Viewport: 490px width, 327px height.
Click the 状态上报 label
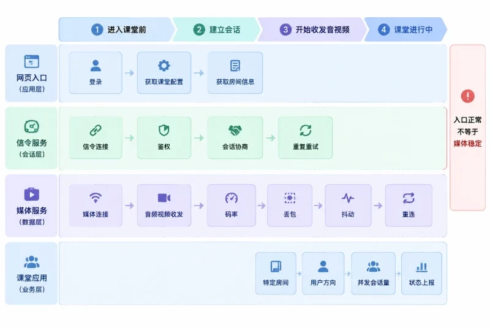pos(421,283)
